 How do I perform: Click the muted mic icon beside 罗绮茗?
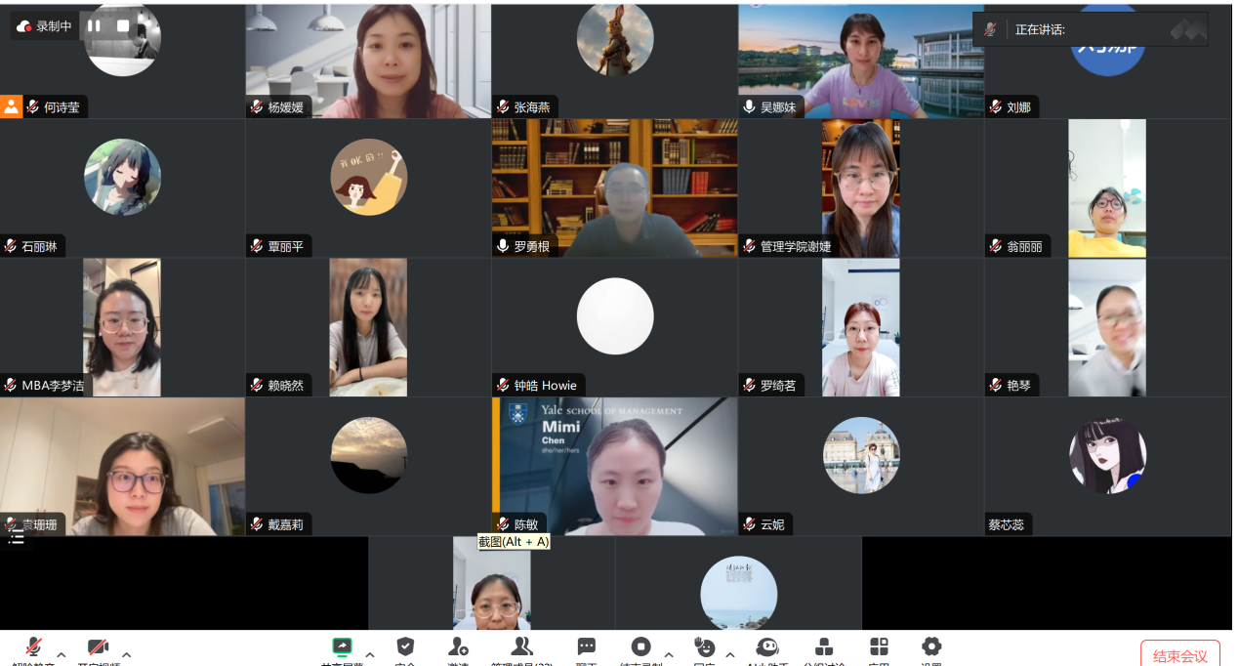point(750,385)
